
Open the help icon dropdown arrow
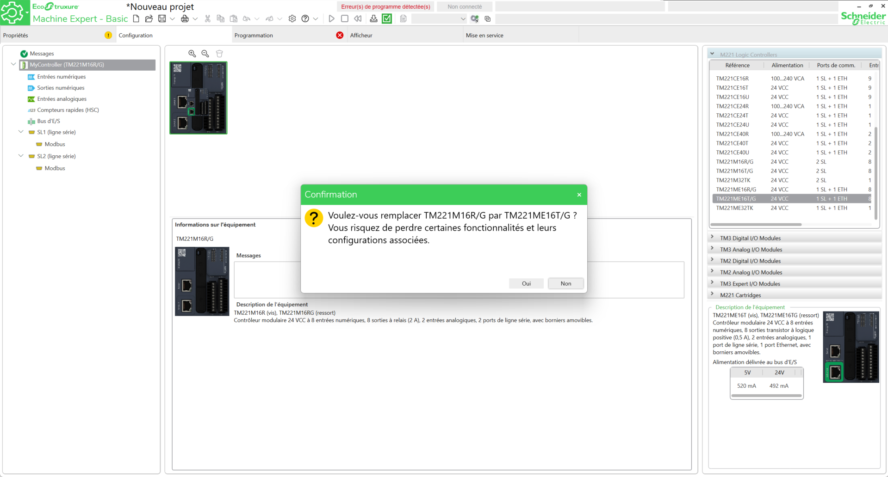[316, 19]
